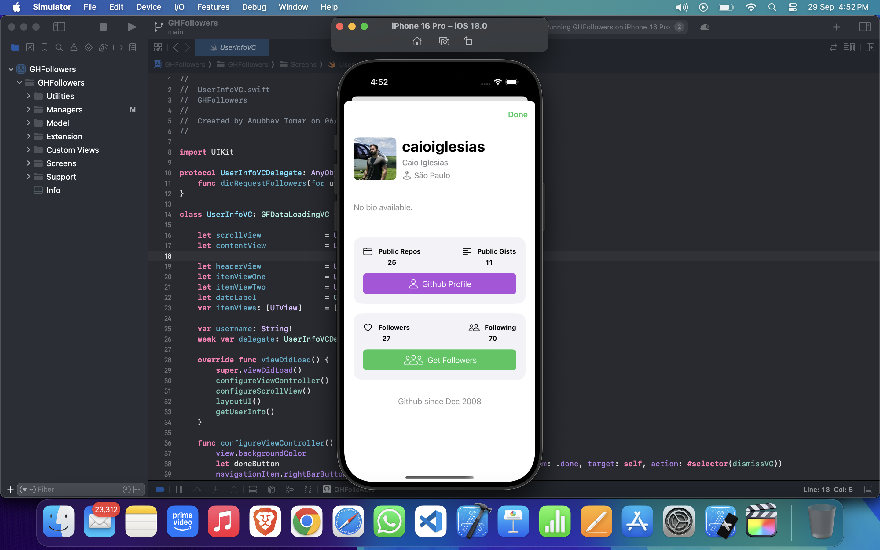Image resolution: width=880 pixels, height=550 pixels.
Task: Rotate the device using the rotate icon
Action: pos(468,42)
